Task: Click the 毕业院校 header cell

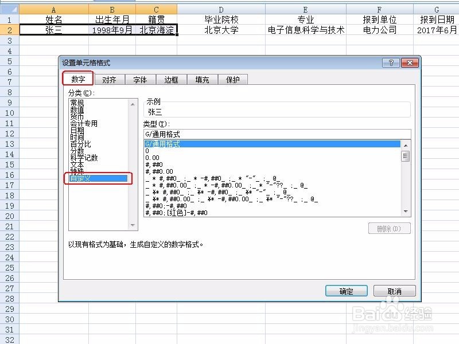Action: (221, 19)
